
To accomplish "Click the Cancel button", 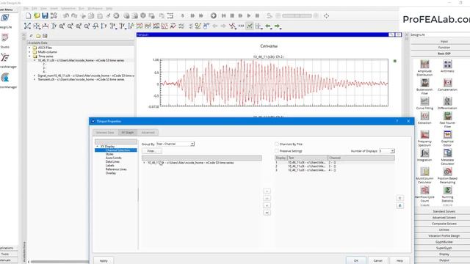I will click(x=378, y=261).
